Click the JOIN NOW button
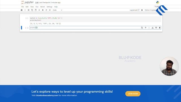The width and height of the screenshot is (181, 102). 133,94
